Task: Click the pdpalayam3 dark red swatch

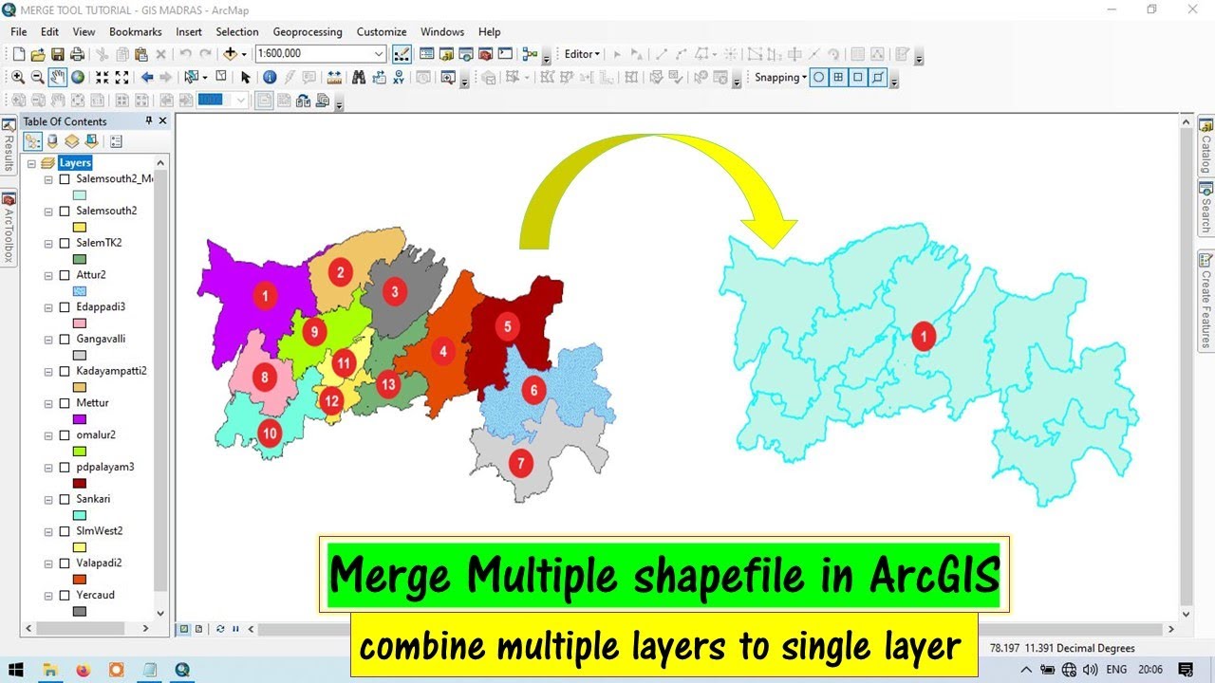Action: [x=80, y=483]
